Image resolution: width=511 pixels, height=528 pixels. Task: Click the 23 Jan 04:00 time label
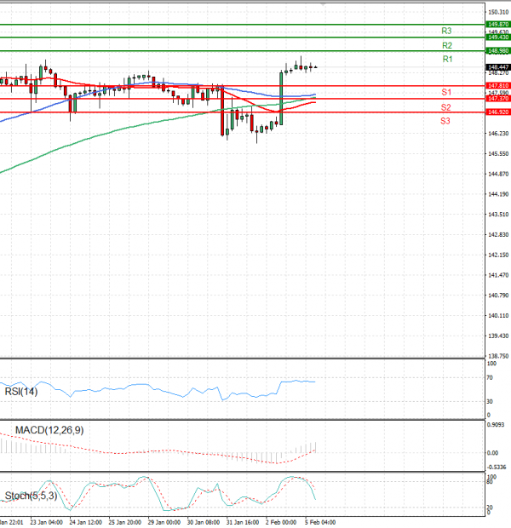coord(46,522)
